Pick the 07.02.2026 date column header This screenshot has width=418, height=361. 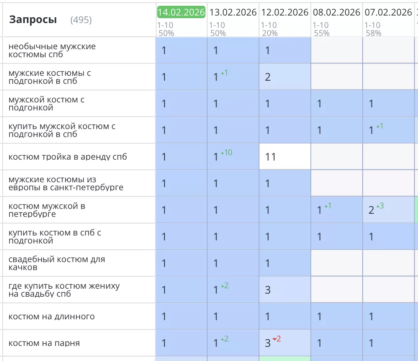[x=388, y=12]
